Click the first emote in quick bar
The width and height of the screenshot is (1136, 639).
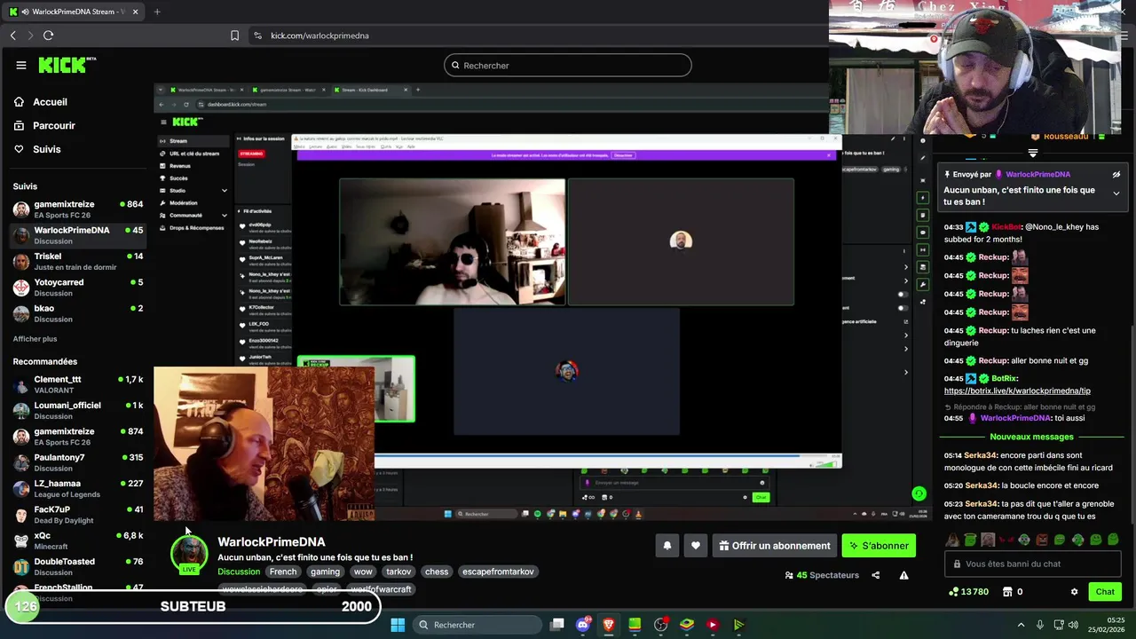click(x=952, y=540)
